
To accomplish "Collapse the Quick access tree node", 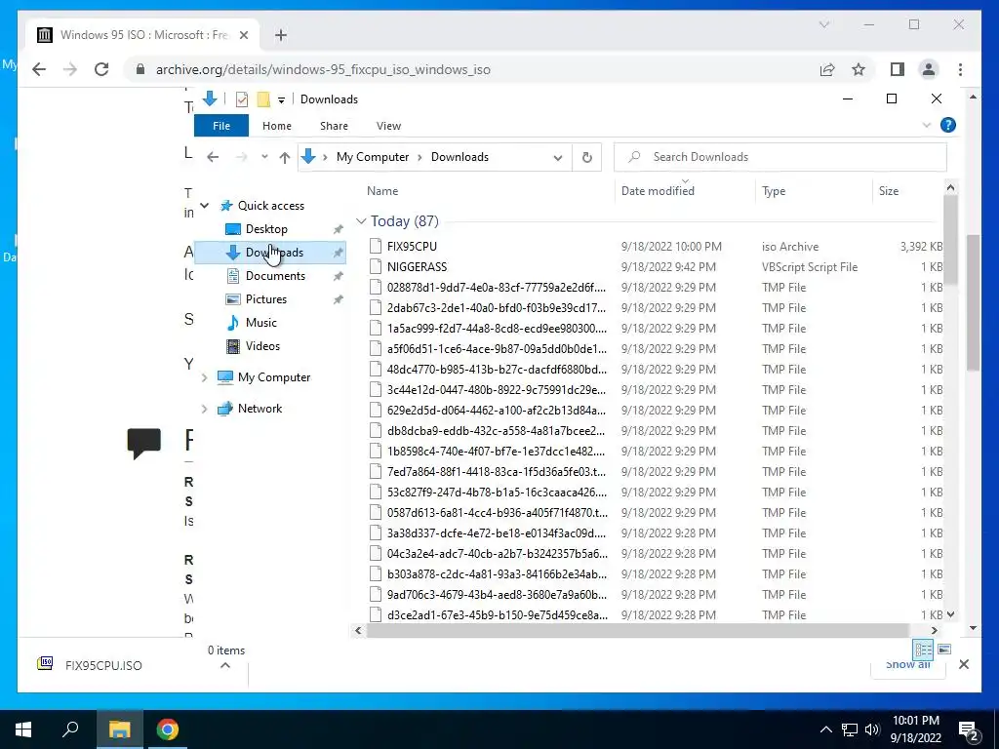I will [x=205, y=205].
